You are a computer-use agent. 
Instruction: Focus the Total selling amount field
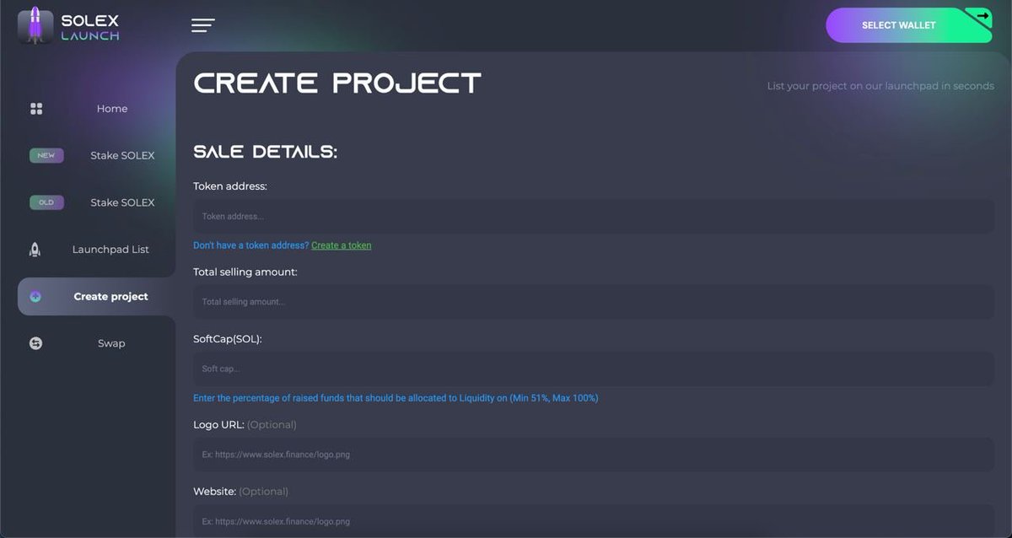coord(594,302)
